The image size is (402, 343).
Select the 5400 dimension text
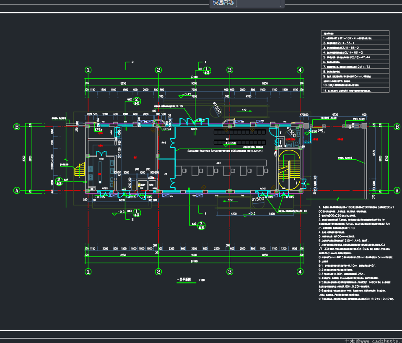point(272,214)
